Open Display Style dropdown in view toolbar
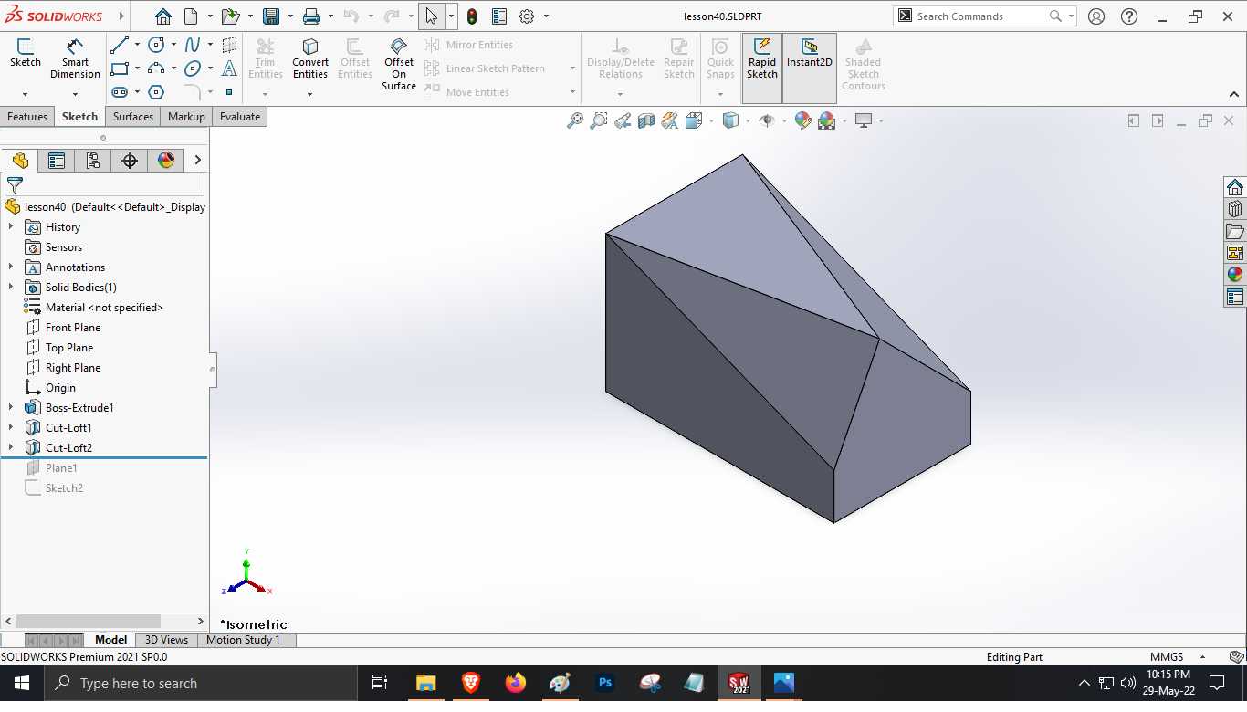The height and width of the screenshot is (712, 1247). [748, 120]
